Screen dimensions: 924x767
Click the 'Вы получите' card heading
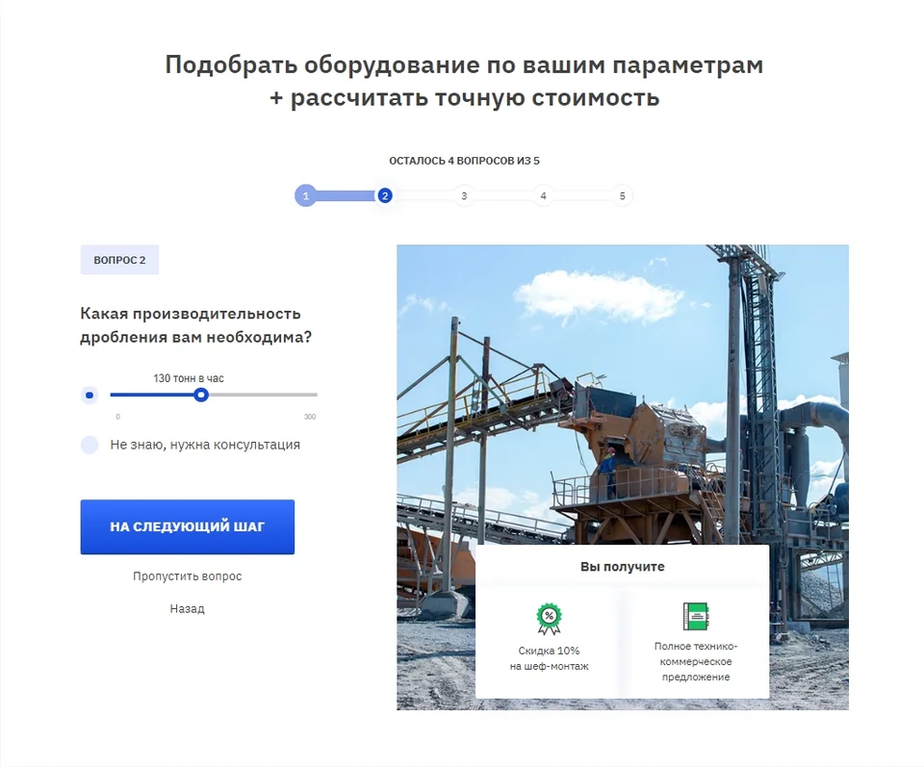pyautogui.click(x=623, y=567)
